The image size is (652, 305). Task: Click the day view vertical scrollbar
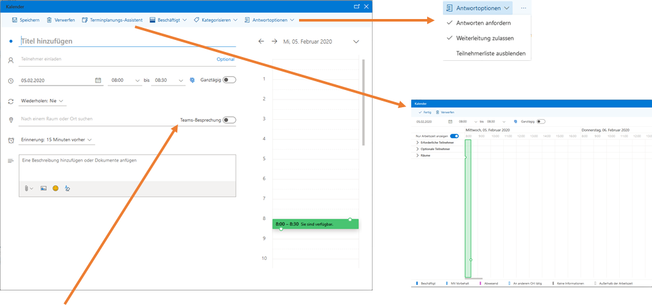364,102
